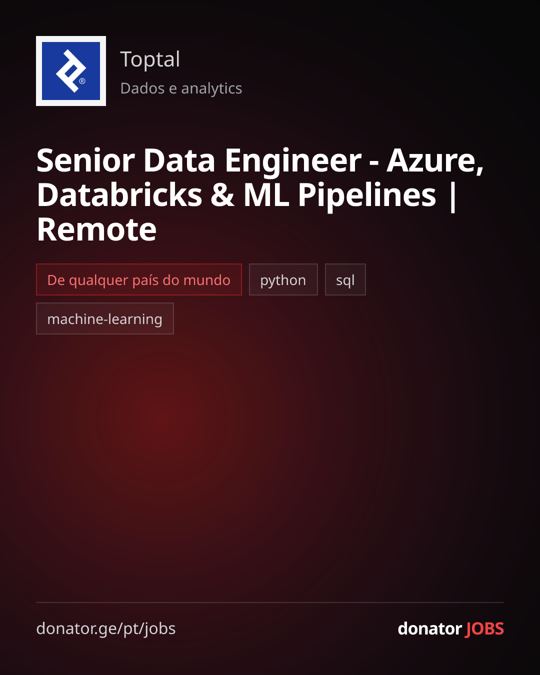Open the Toptal company name
The image size is (540, 675).
click(x=150, y=59)
